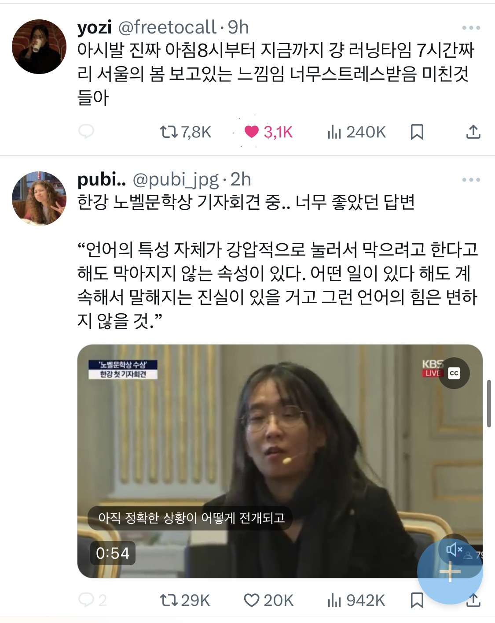Open yozi's profile picture
The width and height of the screenshot is (495, 623).
click(39, 46)
